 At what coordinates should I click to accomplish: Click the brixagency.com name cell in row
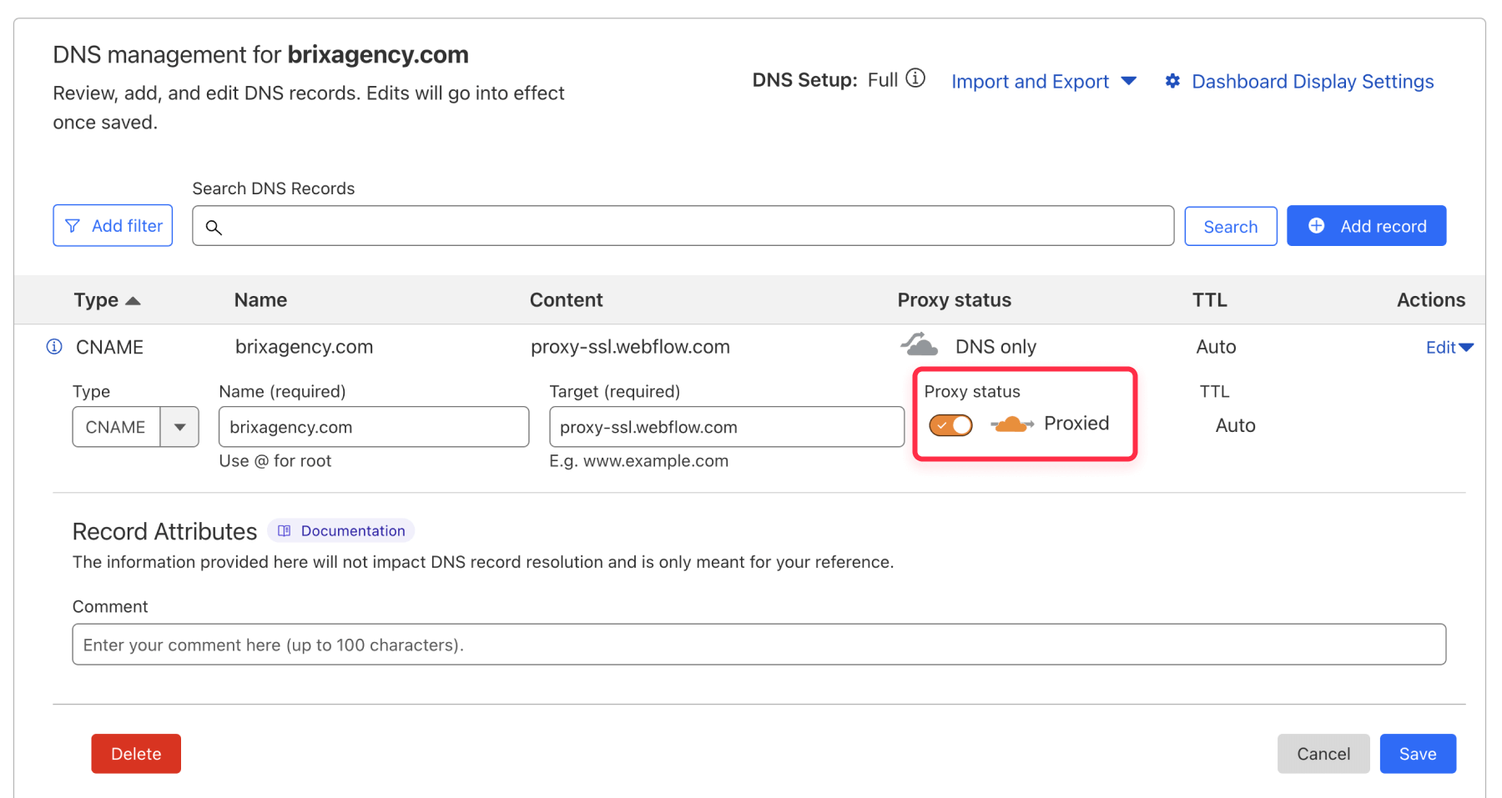click(304, 347)
